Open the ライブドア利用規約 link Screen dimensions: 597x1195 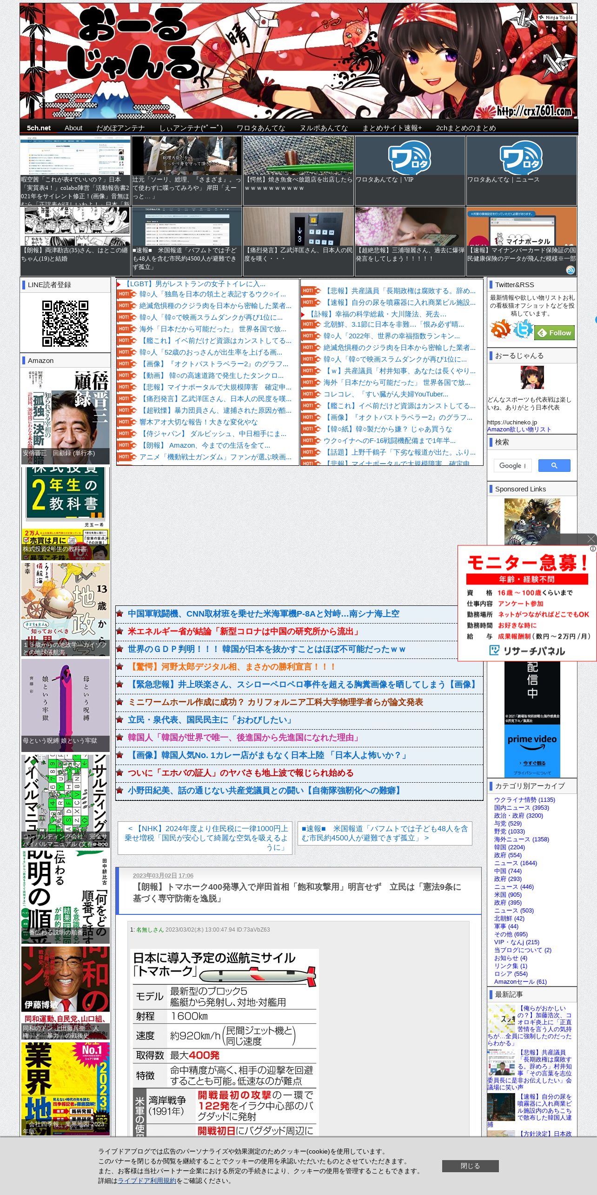(147, 1181)
